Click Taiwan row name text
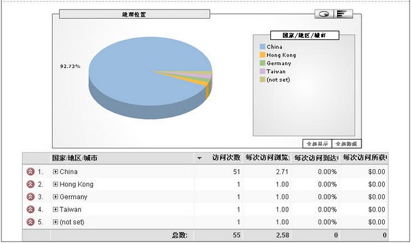411x243 pixels. [x=71, y=210]
